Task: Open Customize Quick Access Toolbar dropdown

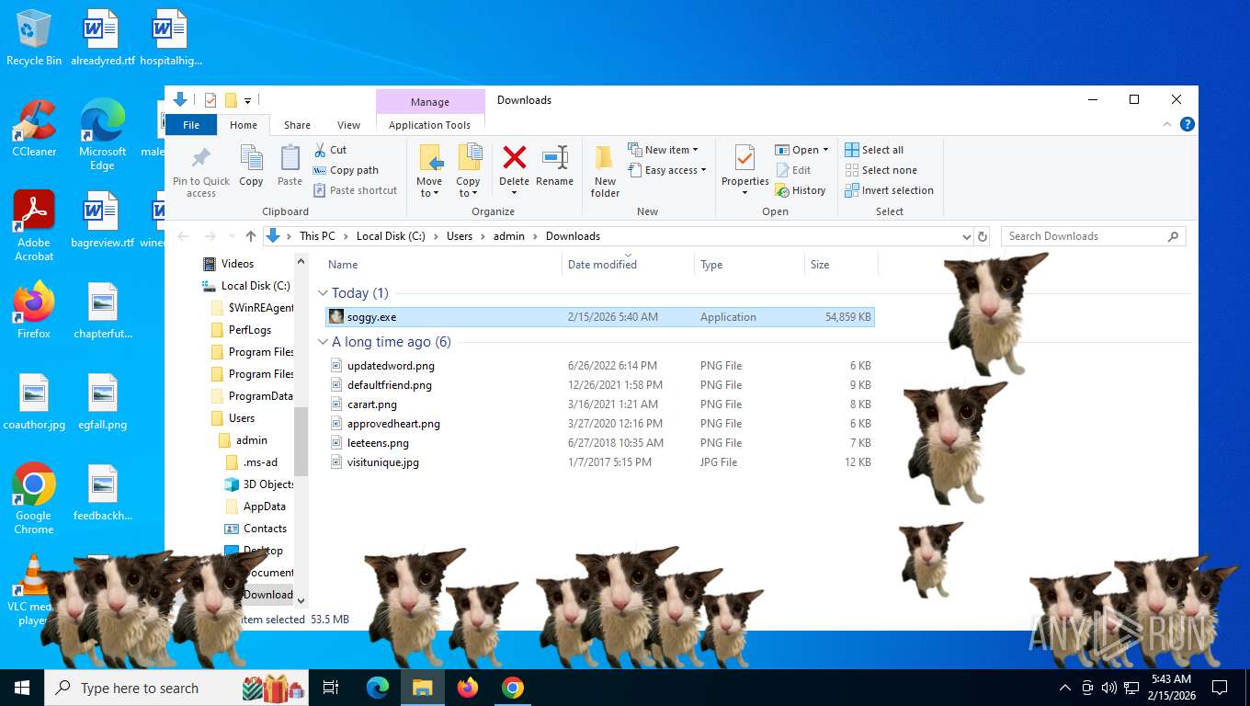Action: coord(247,100)
